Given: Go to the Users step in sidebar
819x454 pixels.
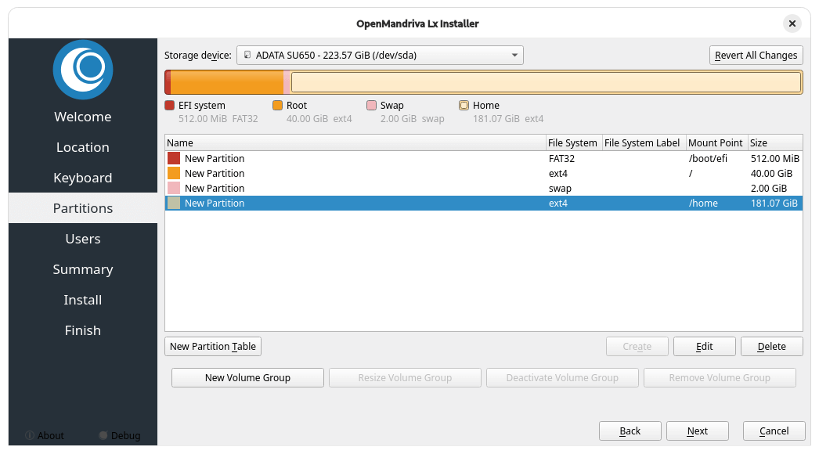Looking at the screenshot, I should coord(83,239).
